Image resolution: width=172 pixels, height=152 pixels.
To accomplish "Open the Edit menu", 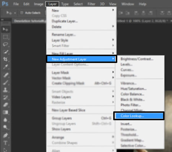I will 26,4.
